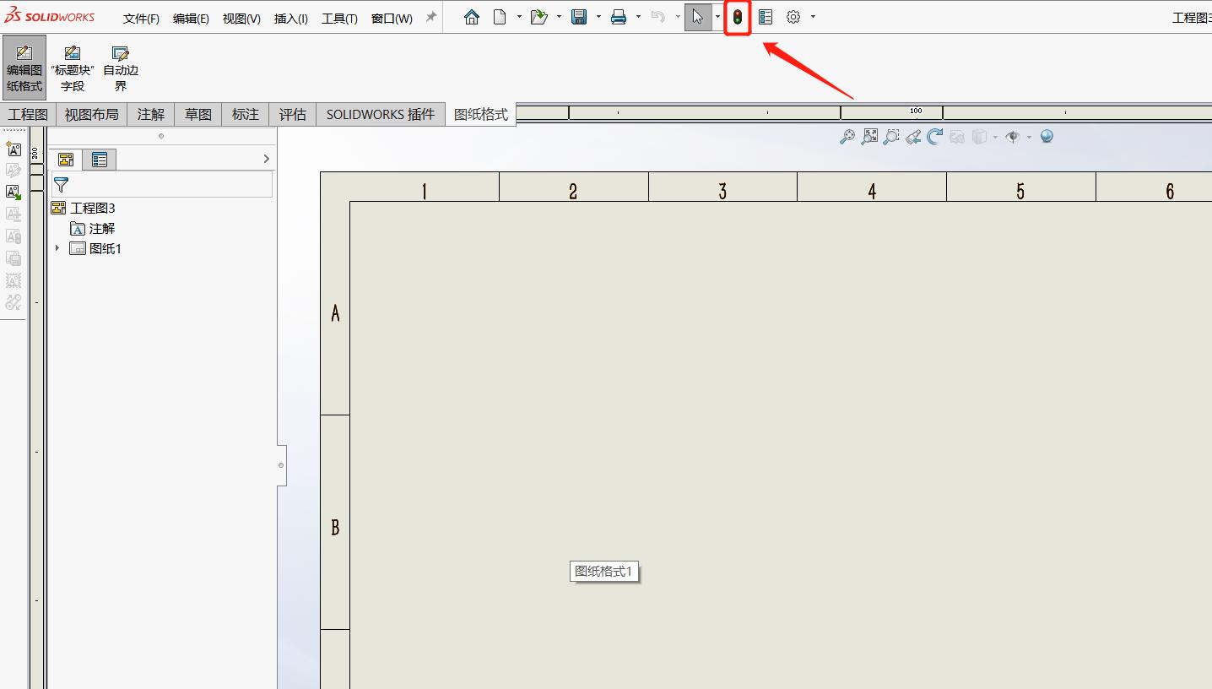The image size is (1212, 689).
Task: Expand the panel tabs chevron arrow
Action: tap(267, 159)
